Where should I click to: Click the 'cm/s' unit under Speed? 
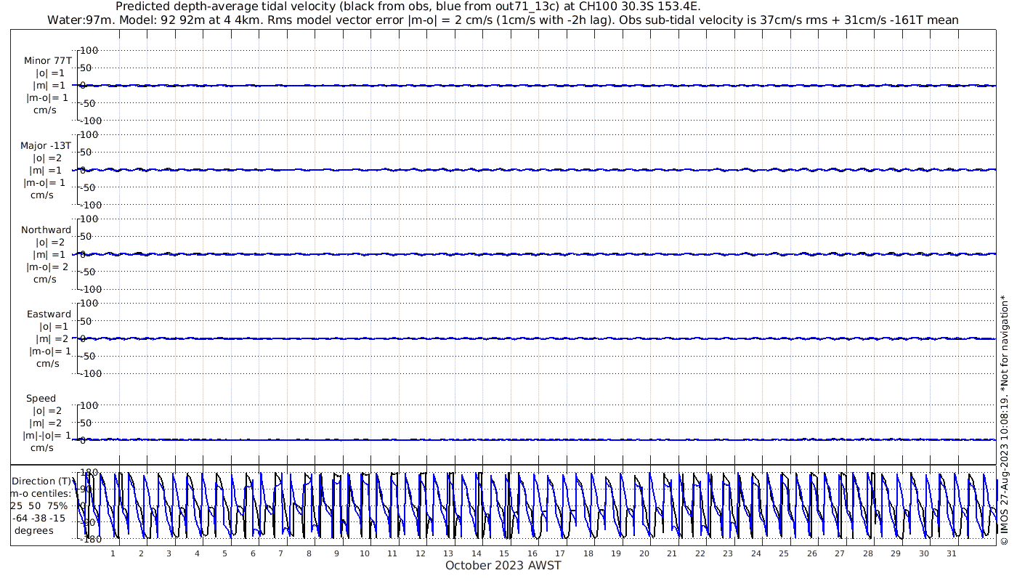pos(42,448)
